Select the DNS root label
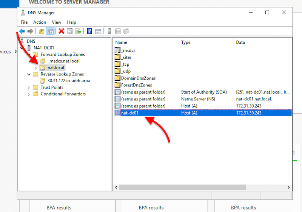This screenshot has height=212, width=302. pyautogui.click(x=31, y=41)
